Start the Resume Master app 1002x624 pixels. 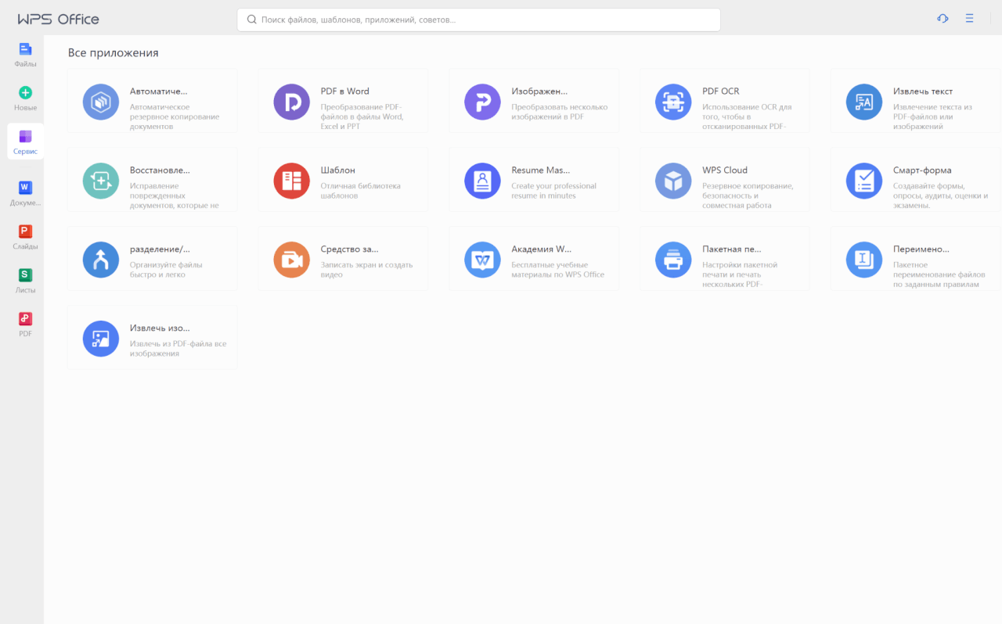tap(533, 180)
